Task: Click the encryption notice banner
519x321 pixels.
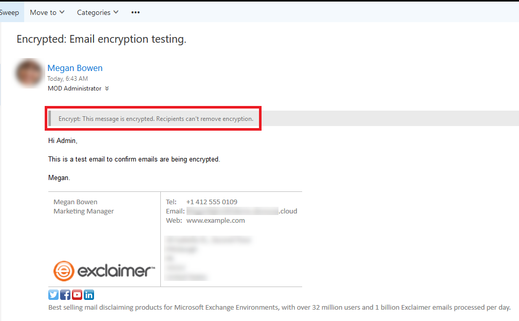Action: pos(156,119)
